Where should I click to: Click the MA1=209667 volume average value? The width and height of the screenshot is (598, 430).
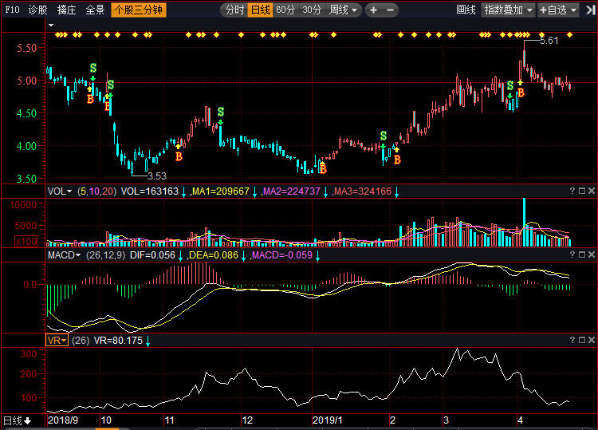[221, 191]
